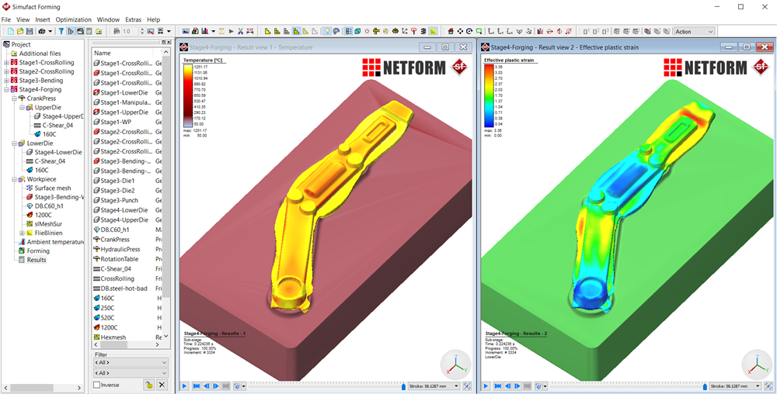Click the X clear filter icon

tap(162, 385)
